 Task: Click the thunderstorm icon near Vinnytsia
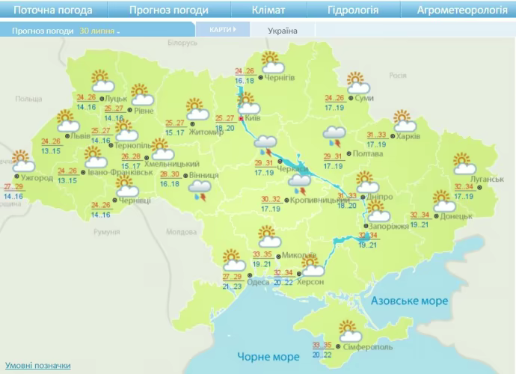(x=197, y=190)
